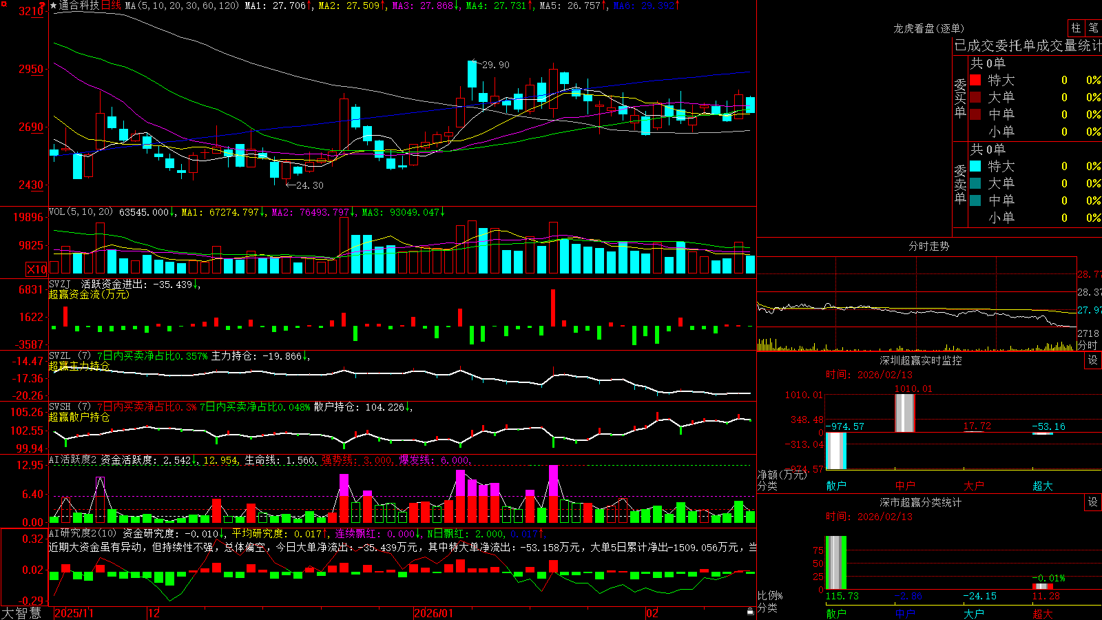The height and width of the screenshot is (620, 1102).
Task: Select 超大 category in 深圳超赢实时监控
Action: click(1043, 486)
